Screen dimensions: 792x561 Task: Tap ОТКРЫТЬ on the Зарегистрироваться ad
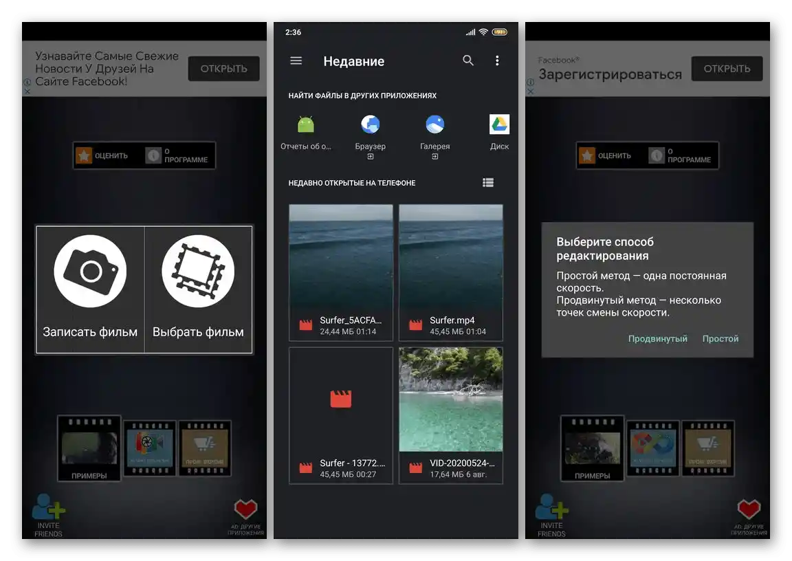click(x=727, y=69)
